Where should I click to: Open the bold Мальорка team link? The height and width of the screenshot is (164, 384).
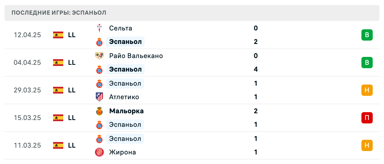point(126,111)
